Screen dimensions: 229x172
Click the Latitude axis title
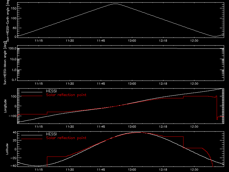[x=7, y=149]
